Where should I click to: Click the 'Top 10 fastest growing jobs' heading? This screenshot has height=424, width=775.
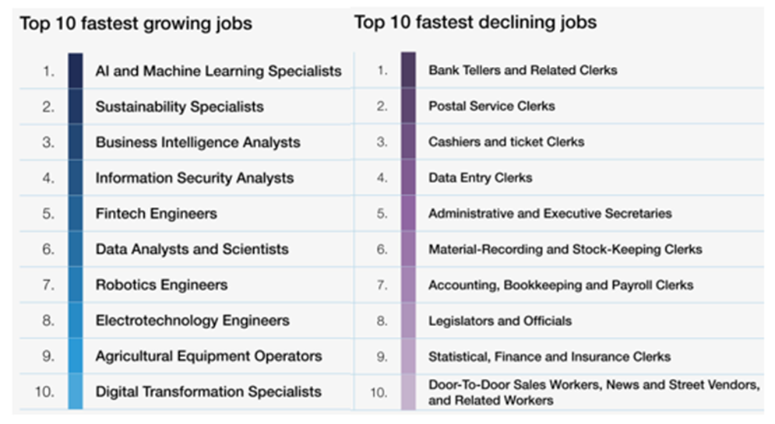click(x=136, y=23)
